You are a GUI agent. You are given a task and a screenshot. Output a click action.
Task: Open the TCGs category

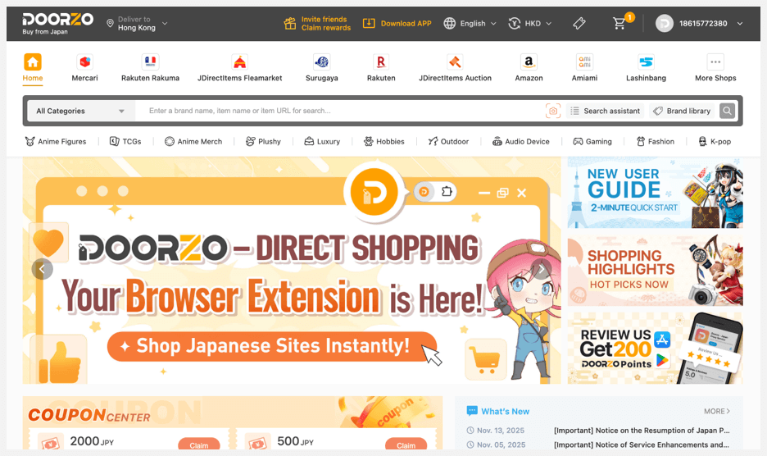[125, 142]
